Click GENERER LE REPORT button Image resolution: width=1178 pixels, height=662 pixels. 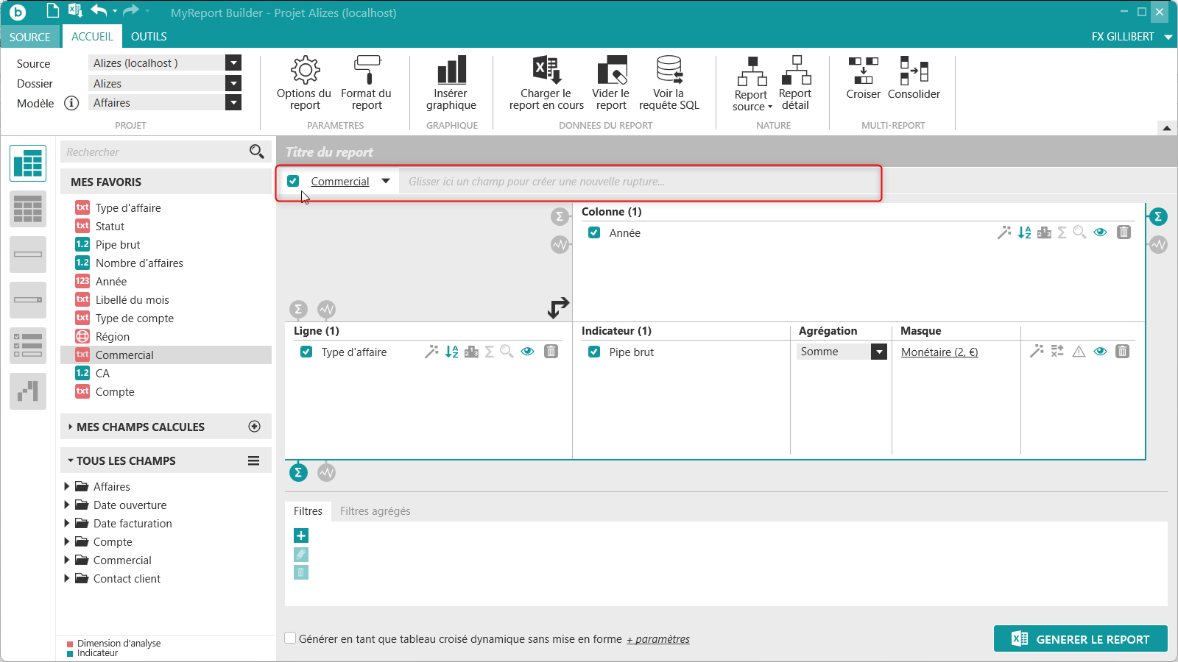coord(1080,639)
